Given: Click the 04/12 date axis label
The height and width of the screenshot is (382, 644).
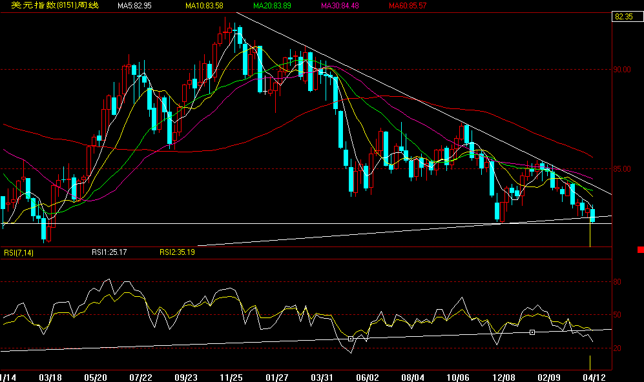Looking at the screenshot, I should [x=594, y=377].
